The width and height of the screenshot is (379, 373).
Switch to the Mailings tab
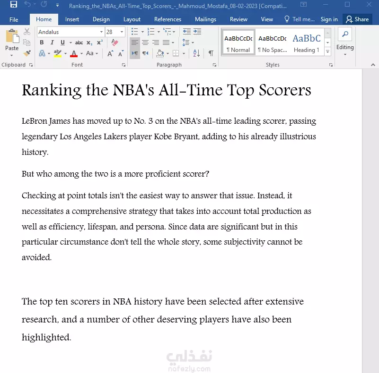click(205, 19)
